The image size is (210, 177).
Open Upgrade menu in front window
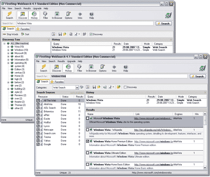pyautogui.click(x=71, y=61)
